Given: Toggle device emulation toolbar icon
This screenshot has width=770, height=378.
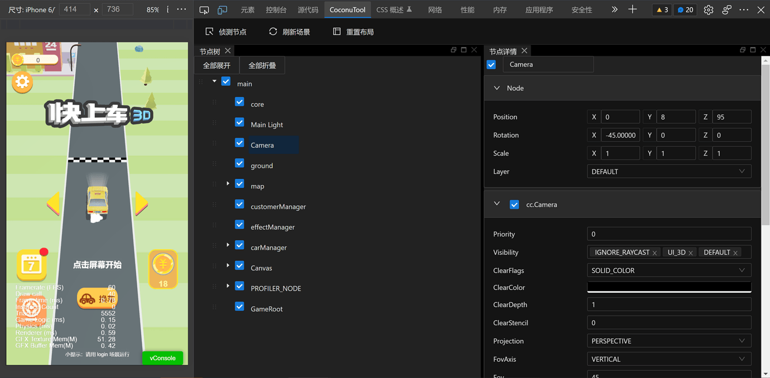Looking at the screenshot, I should click(222, 10).
